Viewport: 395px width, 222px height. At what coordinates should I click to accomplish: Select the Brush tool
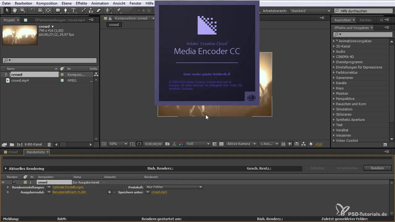tap(83, 10)
